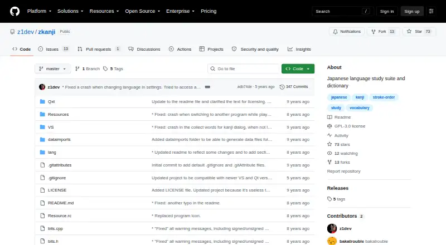Open the LICENSE file
The height and width of the screenshot is (245, 446).
tap(57, 190)
